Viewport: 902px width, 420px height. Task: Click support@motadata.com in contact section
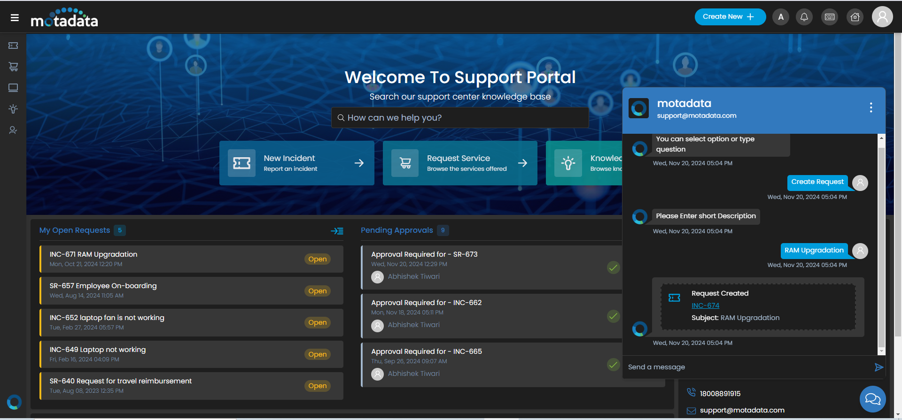tap(742, 410)
